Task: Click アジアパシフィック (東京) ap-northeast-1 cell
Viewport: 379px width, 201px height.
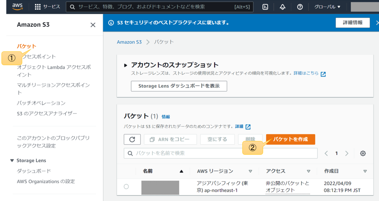Action: point(222,187)
